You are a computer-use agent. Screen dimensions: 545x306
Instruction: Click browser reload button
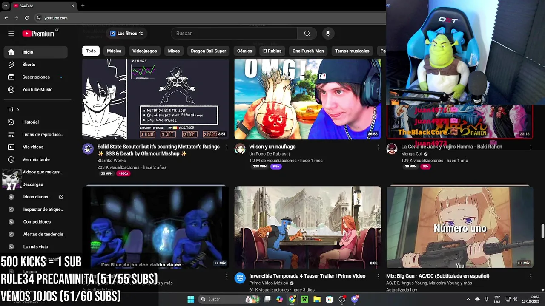[x=26, y=18]
